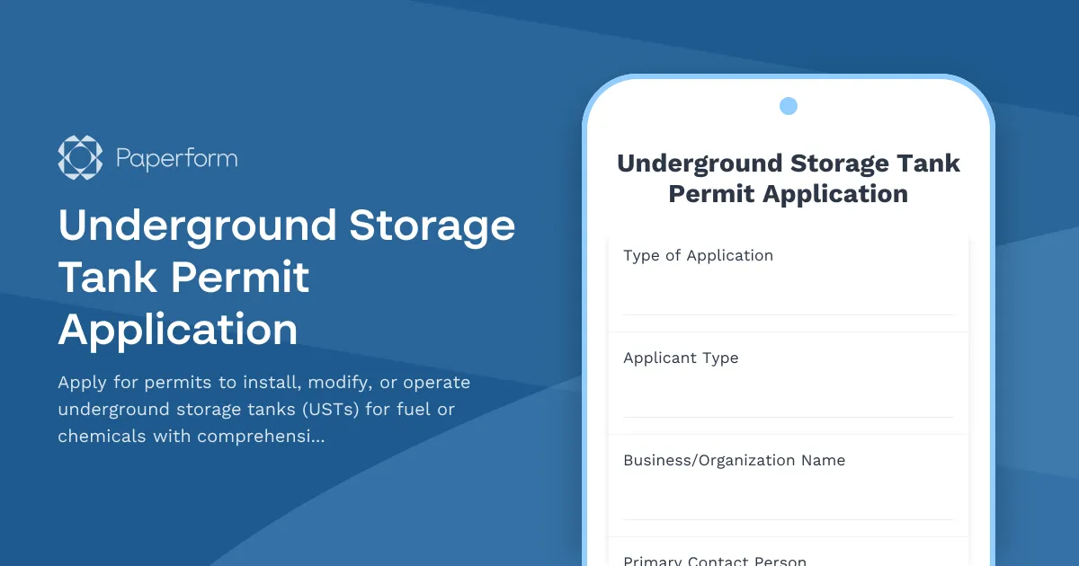Click the Paperform logo icon
The image size is (1079, 566).
[79, 157]
